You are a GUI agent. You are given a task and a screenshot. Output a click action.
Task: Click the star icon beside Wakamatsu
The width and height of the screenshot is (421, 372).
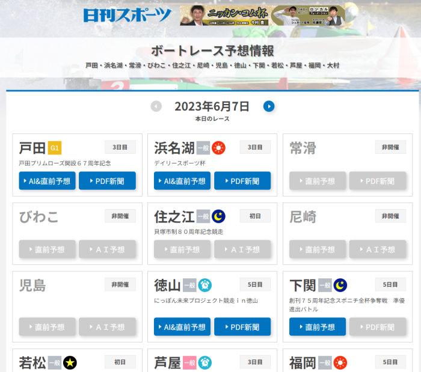[70, 363]
